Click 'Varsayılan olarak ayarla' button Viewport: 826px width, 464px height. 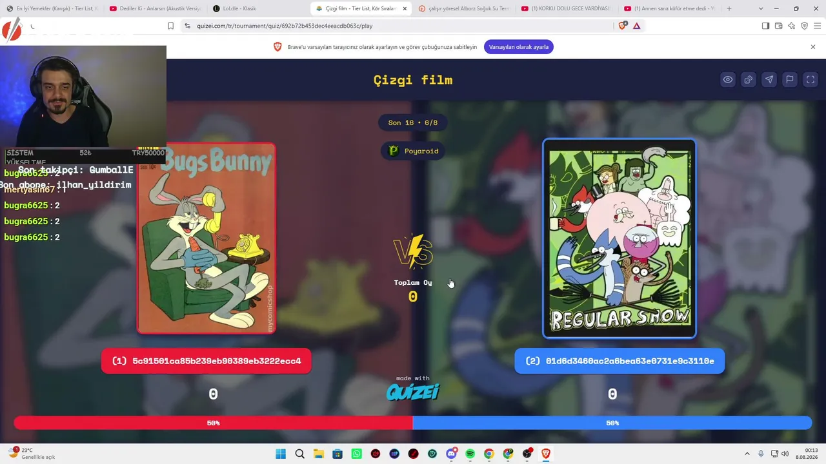(x=519, y=47)
